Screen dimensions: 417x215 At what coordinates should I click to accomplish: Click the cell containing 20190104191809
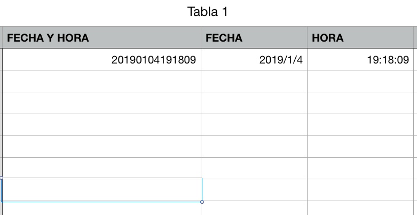101,60
